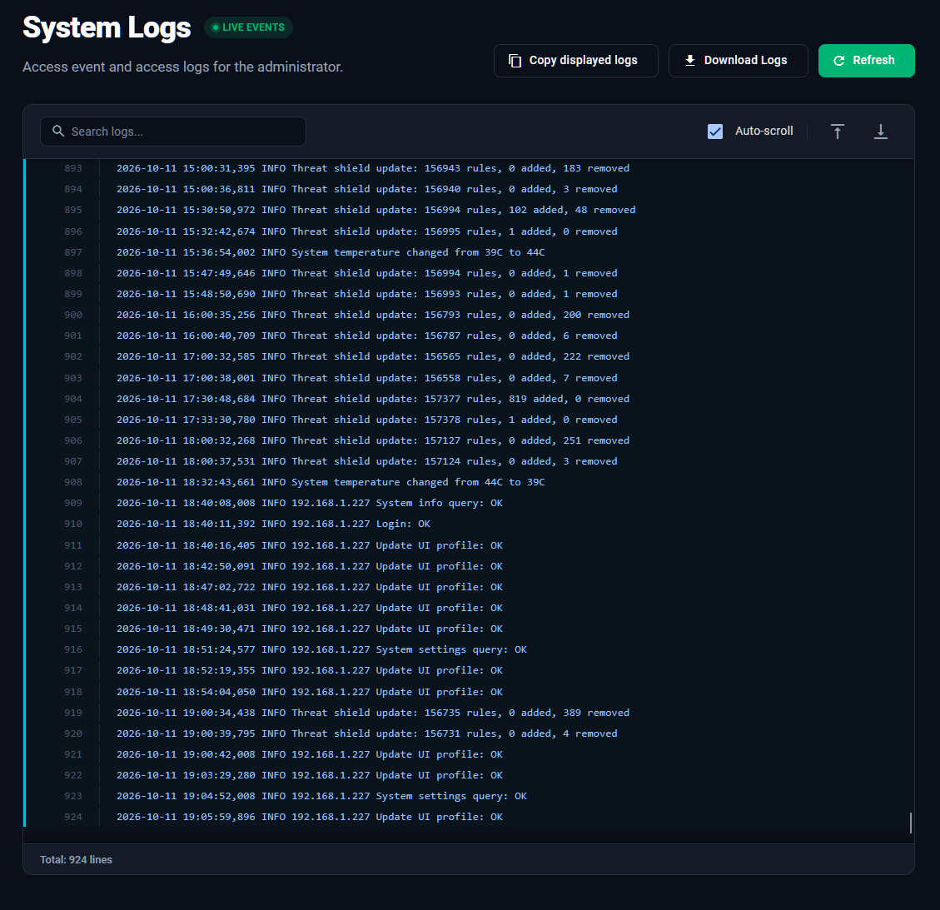The width and height of the screenshot is (940, 910).
Task: Select log line 894 at 15:00:36
Action: [x=469, y=190]
